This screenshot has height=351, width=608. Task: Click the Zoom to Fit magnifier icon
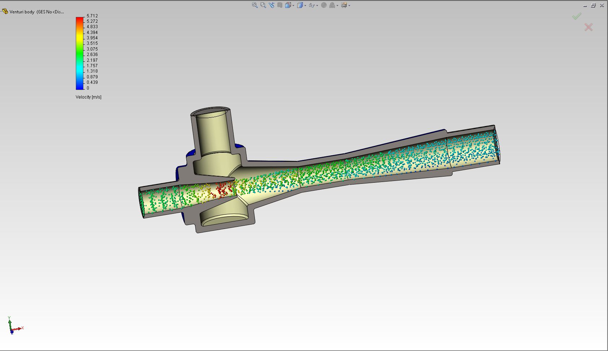point(255,5)
